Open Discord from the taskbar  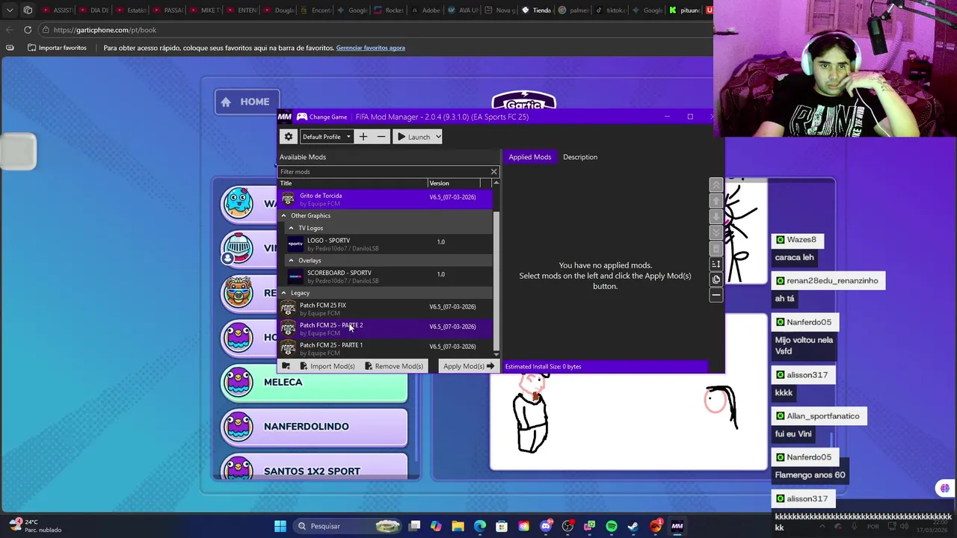[x=546, y=526]
